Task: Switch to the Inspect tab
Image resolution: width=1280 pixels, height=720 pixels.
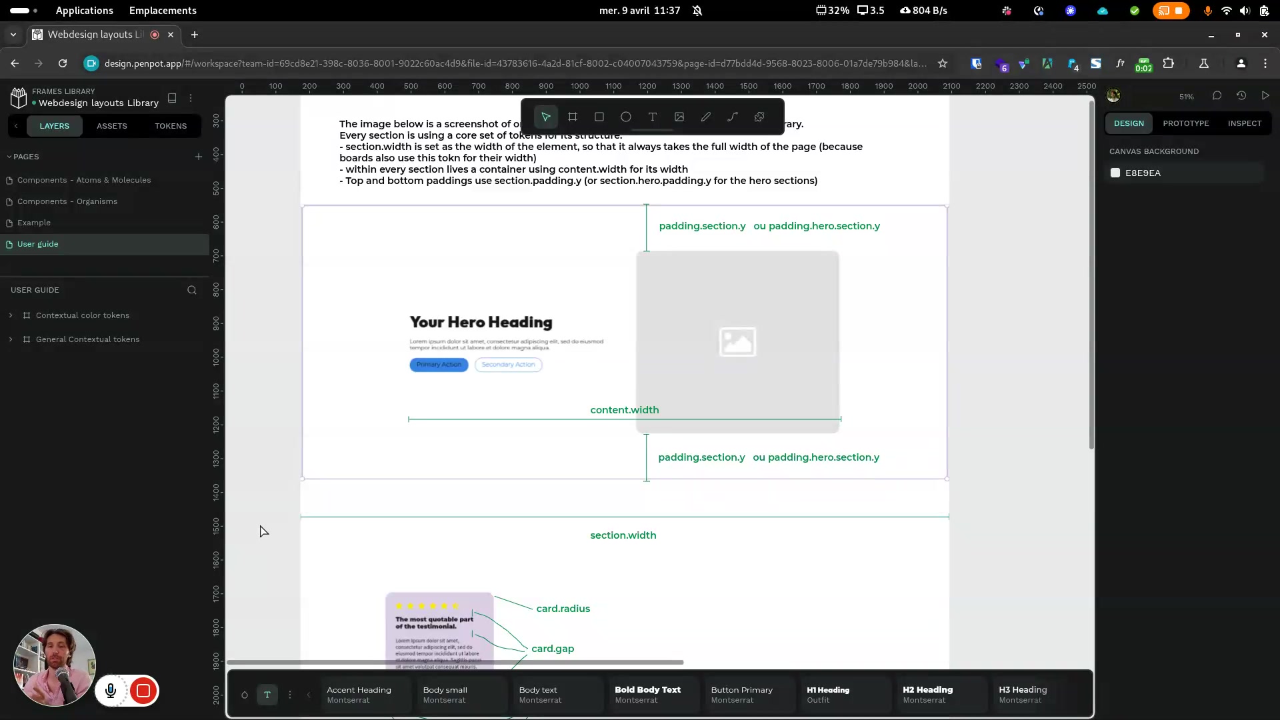Action: pyautogui.click(x=1244, y=123)
